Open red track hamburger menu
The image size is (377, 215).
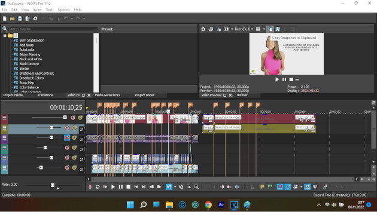4,118
